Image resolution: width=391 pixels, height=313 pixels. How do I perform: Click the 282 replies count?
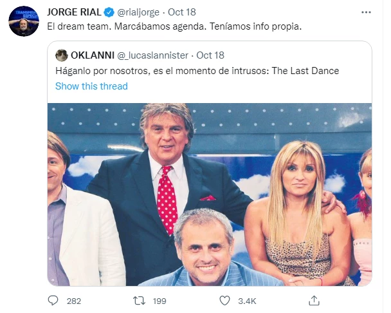point(74,301)
